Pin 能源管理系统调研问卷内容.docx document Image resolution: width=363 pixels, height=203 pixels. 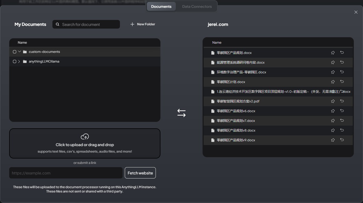pyautogui.click(x=333, y=63)
